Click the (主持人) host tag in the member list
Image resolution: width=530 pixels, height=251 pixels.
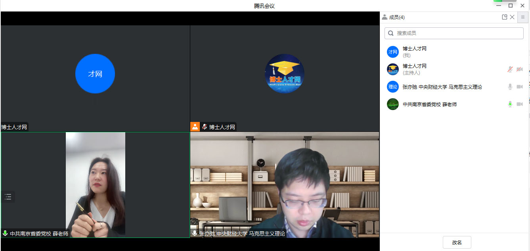coord(411,73)
